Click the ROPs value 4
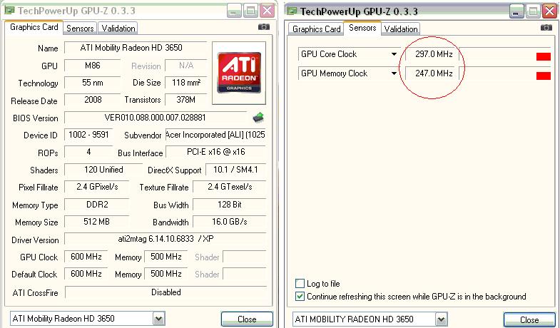Viewport: 560px width, 328px height. [x=88, y=152]
